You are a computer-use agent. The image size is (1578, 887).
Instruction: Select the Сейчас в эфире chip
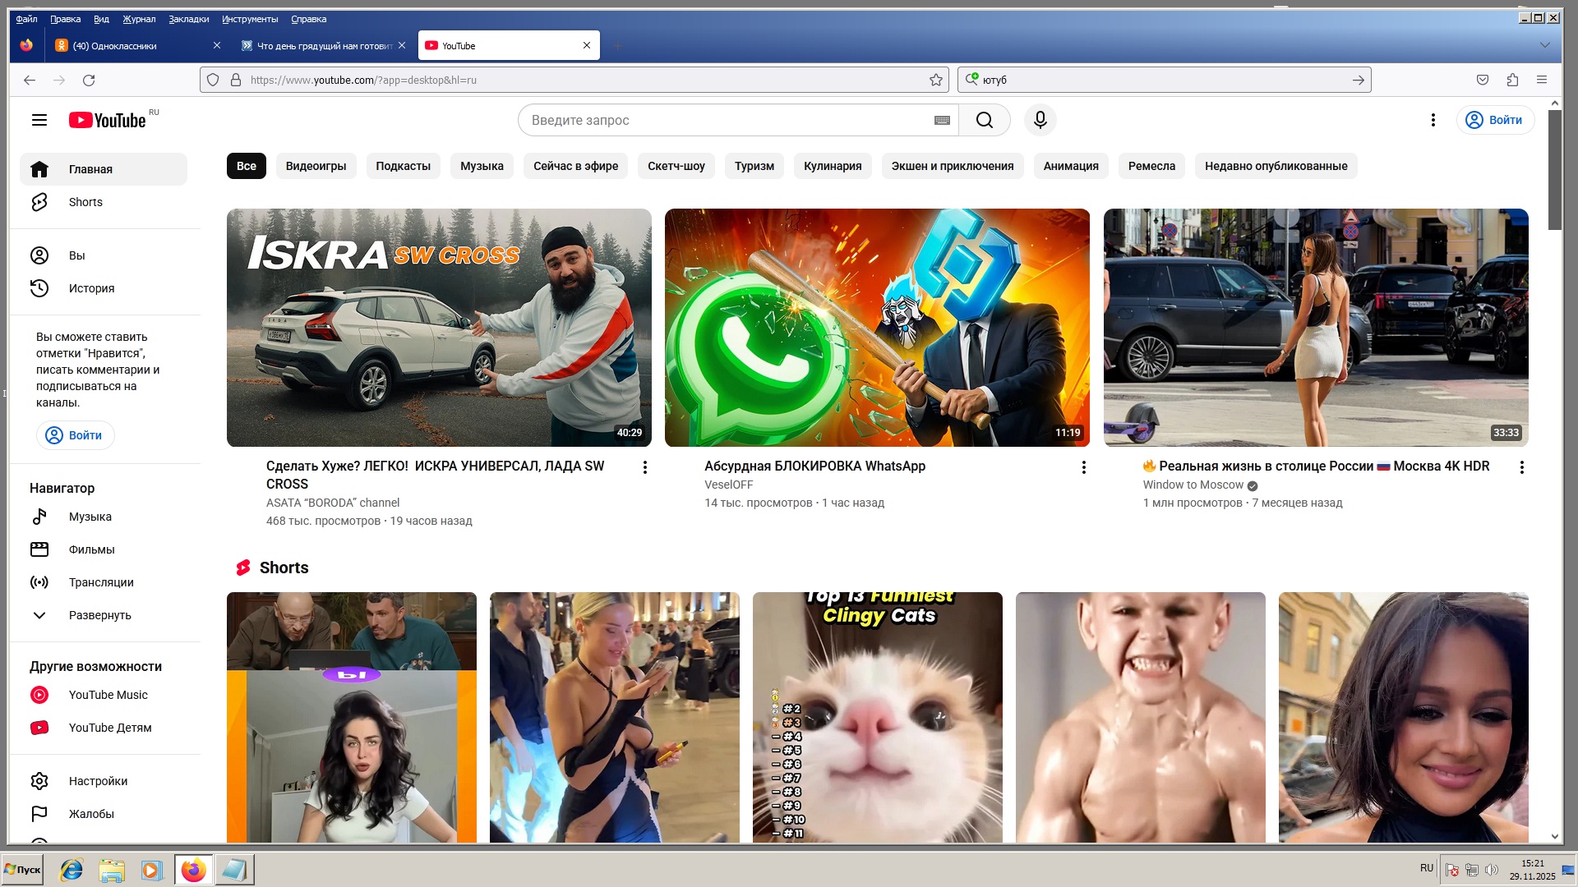(x=575, y=166)
